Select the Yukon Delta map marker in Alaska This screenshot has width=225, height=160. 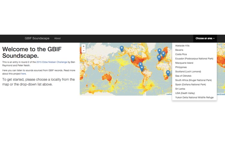pos(122,49)
